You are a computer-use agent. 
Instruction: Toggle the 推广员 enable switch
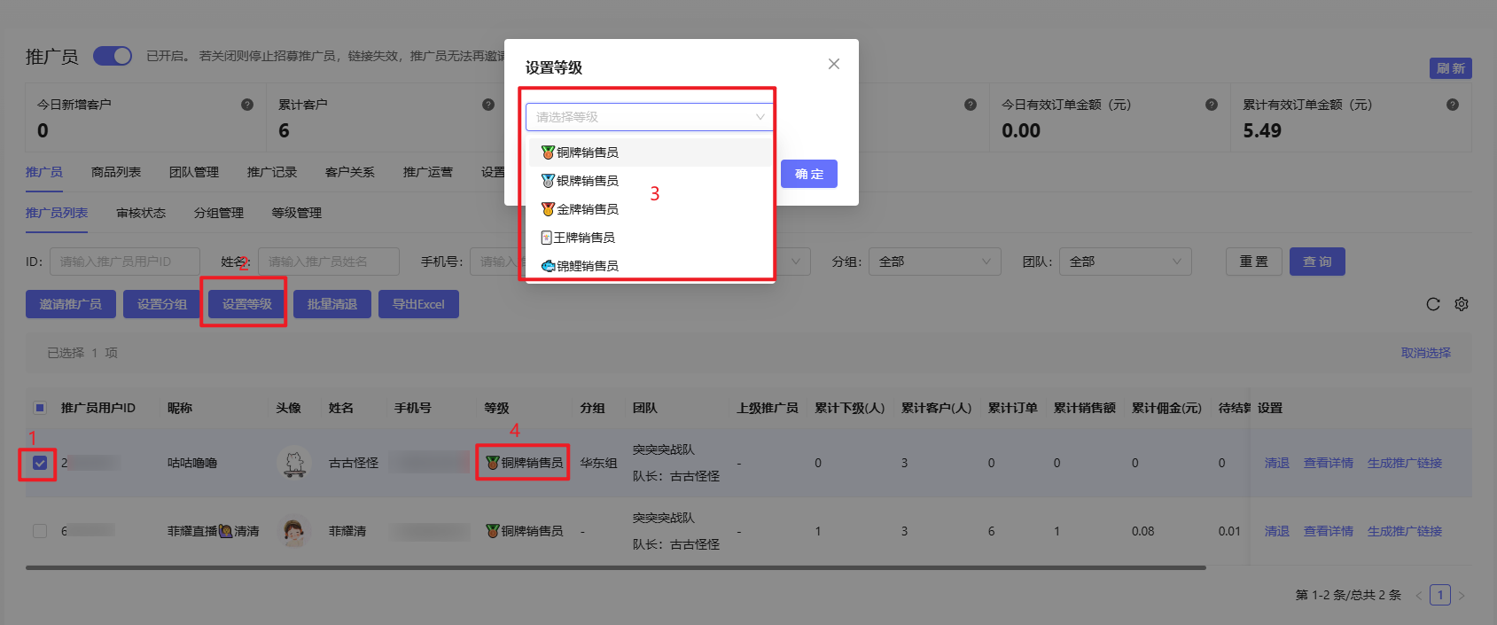click(113, 56)
